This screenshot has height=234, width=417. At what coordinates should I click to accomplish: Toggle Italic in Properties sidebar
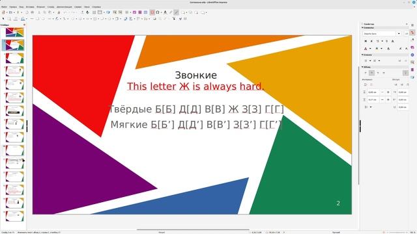click(371, 41)
